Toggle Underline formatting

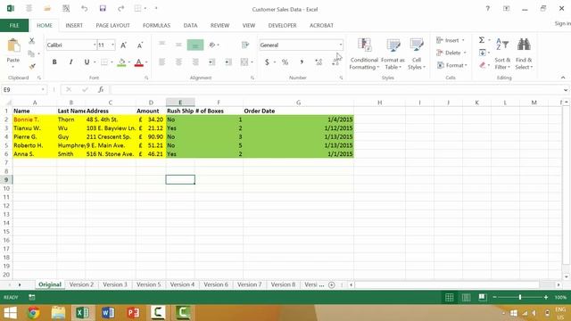click(x=87, y=62)
